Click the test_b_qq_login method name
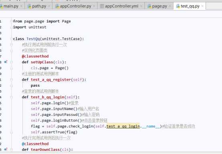This screenshot has height=154, width=222. [47, 97]
